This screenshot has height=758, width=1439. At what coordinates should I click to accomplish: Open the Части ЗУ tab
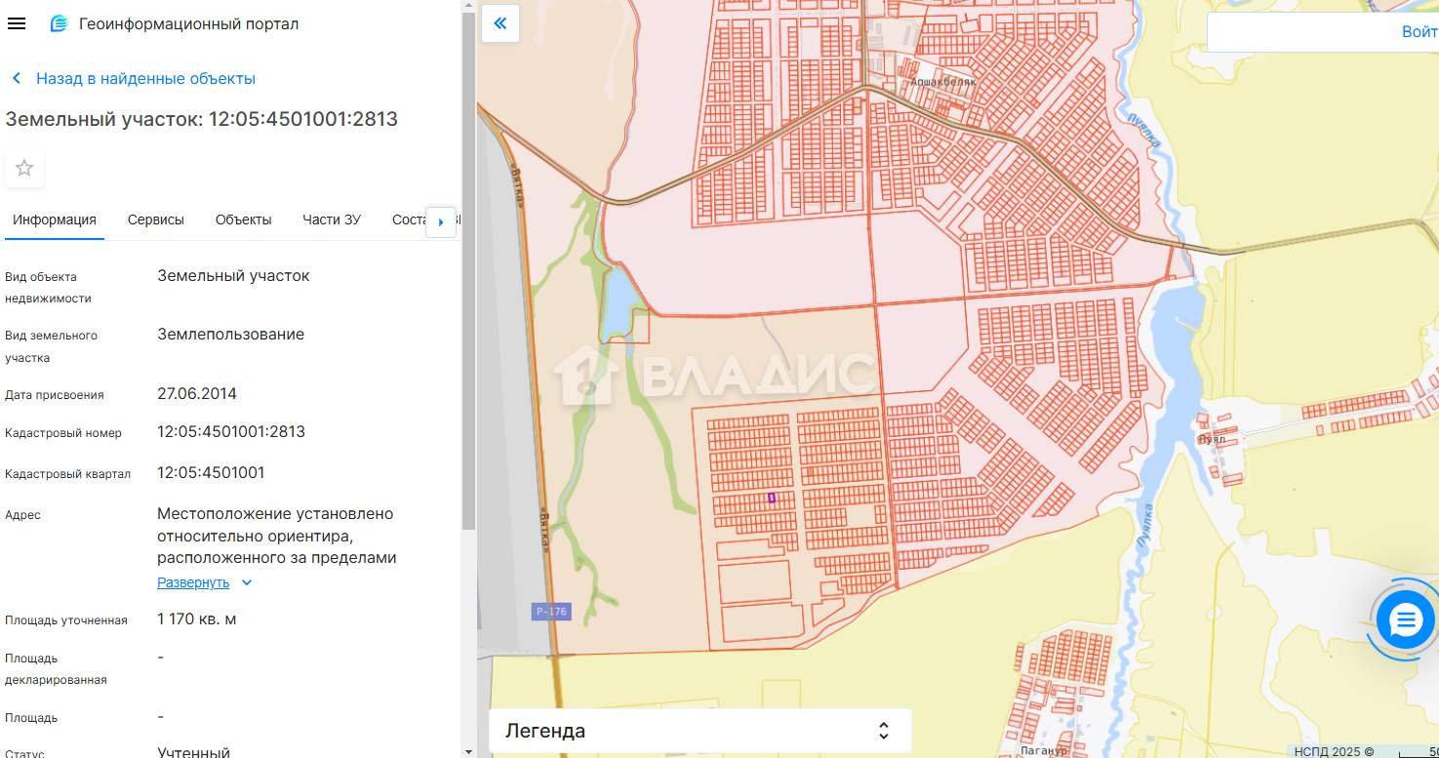pos(332,219)
